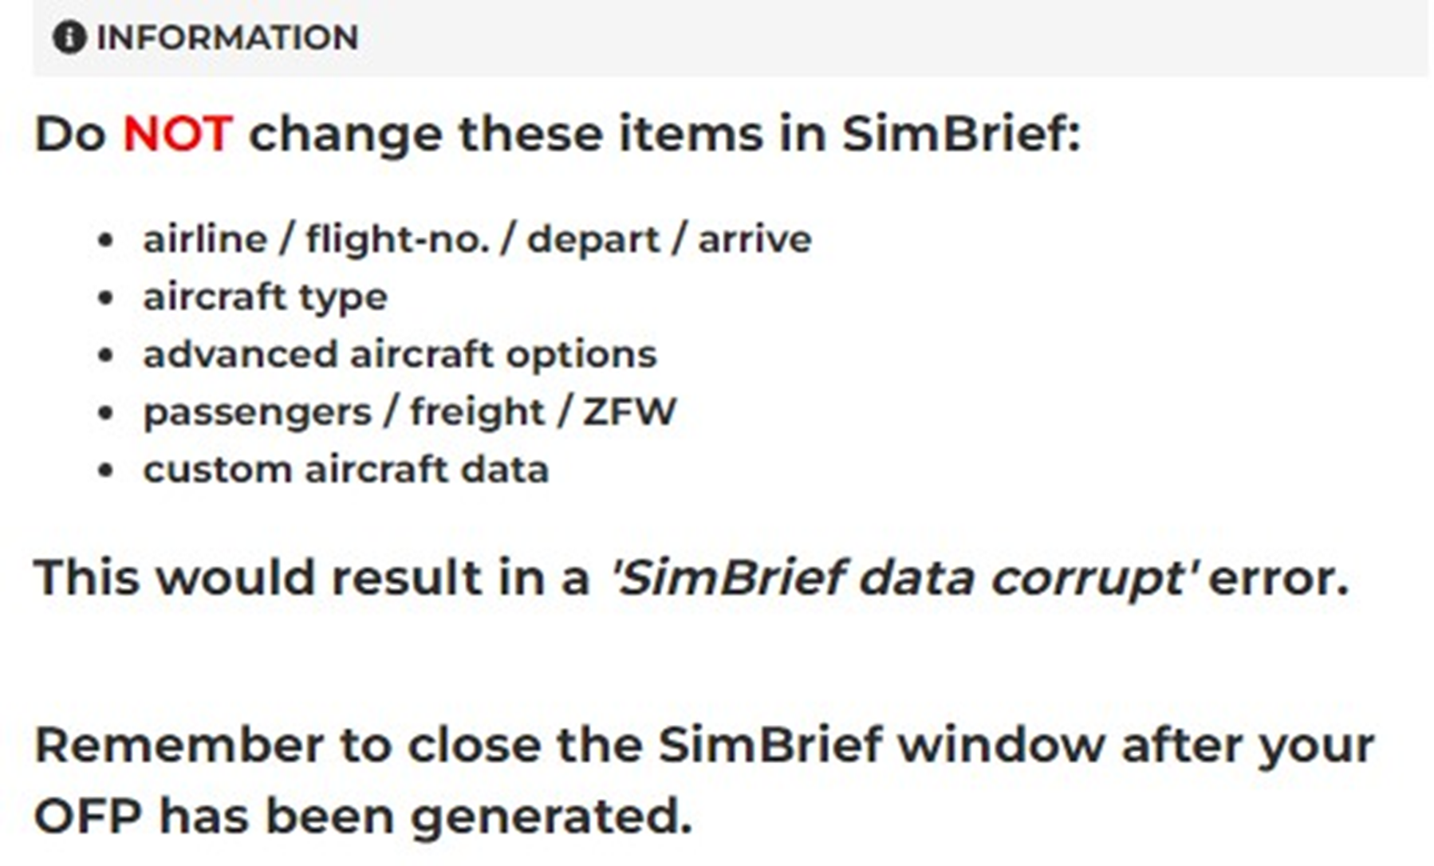
Task: Click the 'This would result in a' text
Action: [311, 577]
